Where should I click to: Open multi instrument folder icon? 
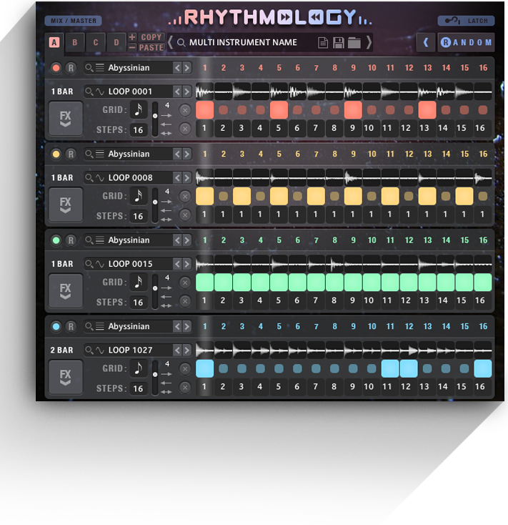[354, 42]
